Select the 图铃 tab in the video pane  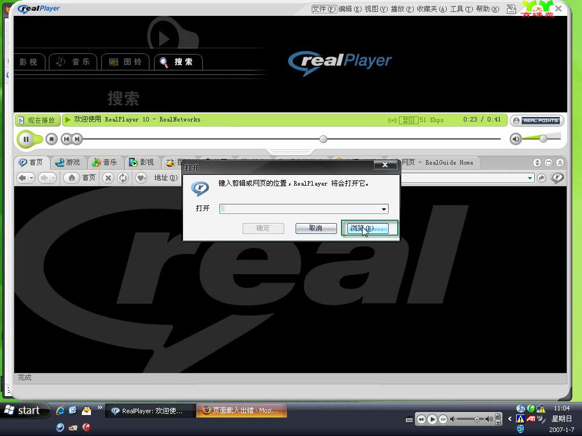pyautogui.click(x=125, y=62)
